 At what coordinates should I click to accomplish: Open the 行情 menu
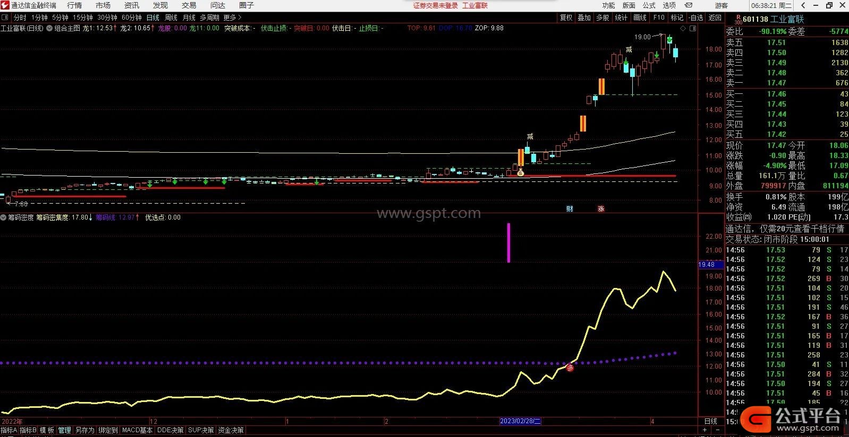[74, 5]
